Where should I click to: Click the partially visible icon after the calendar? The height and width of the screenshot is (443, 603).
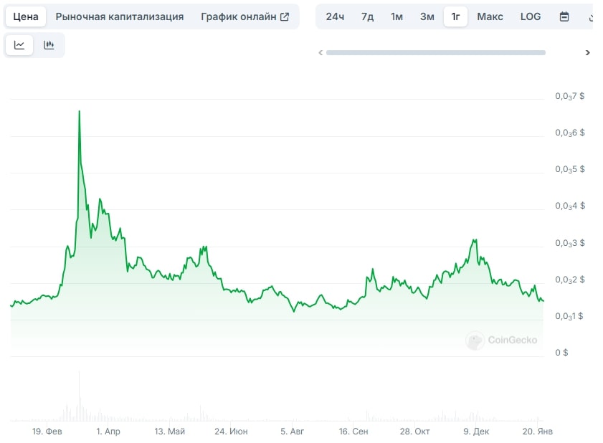590,16
